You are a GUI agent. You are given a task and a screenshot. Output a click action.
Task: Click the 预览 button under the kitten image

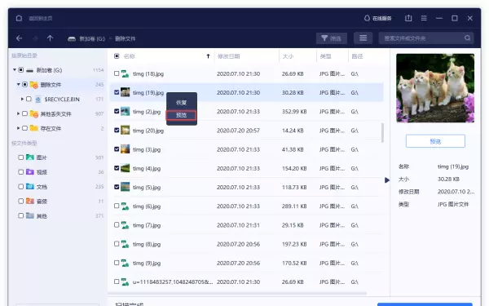click(x=435, y=141)
